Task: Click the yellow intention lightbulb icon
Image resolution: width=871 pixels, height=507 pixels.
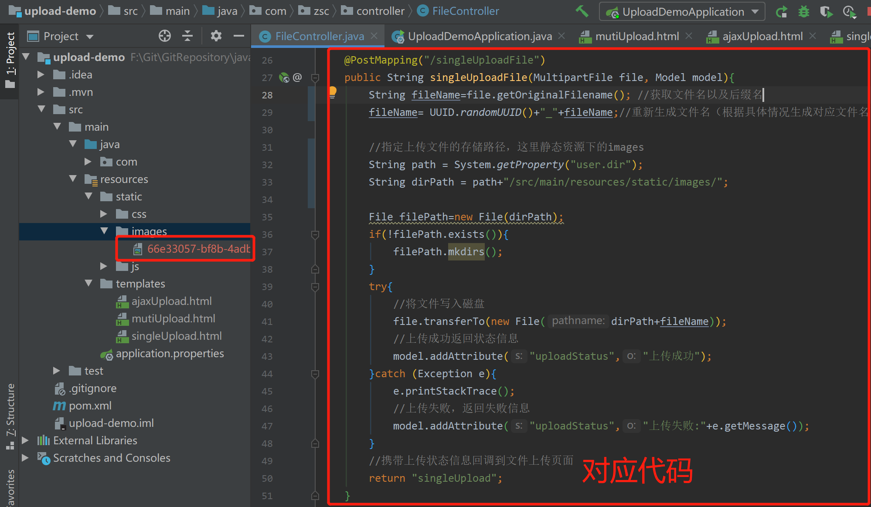Action: coord(333,91)
